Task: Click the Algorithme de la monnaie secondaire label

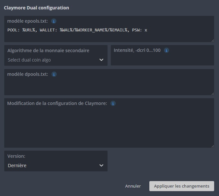Action: (x=48, y=51)
